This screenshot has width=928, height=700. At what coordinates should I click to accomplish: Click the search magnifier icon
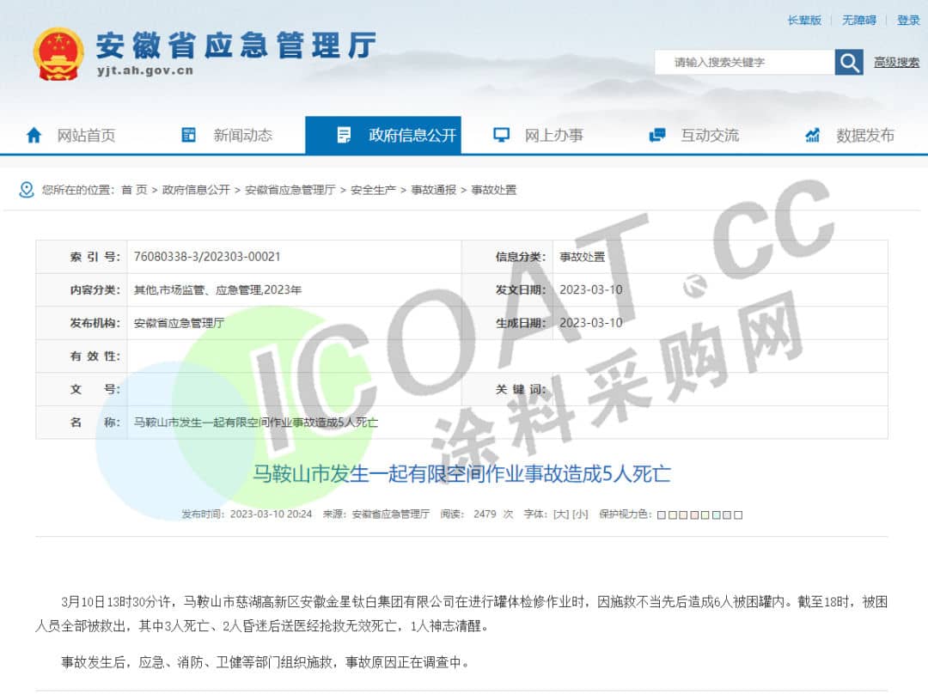pos(849,62)
